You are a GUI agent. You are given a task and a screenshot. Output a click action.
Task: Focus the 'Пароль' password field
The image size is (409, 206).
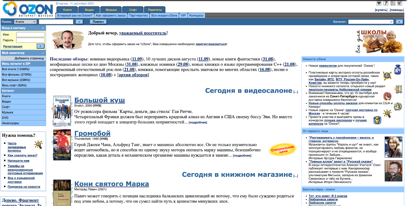(30, 40)
